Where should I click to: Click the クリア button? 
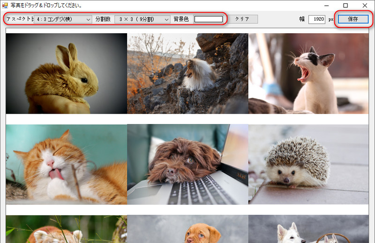[242, 19]
